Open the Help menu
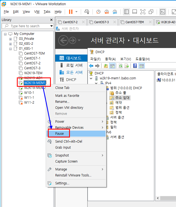Image resolution: width=176 pixels, height=207 pixels. coord(58,12)
